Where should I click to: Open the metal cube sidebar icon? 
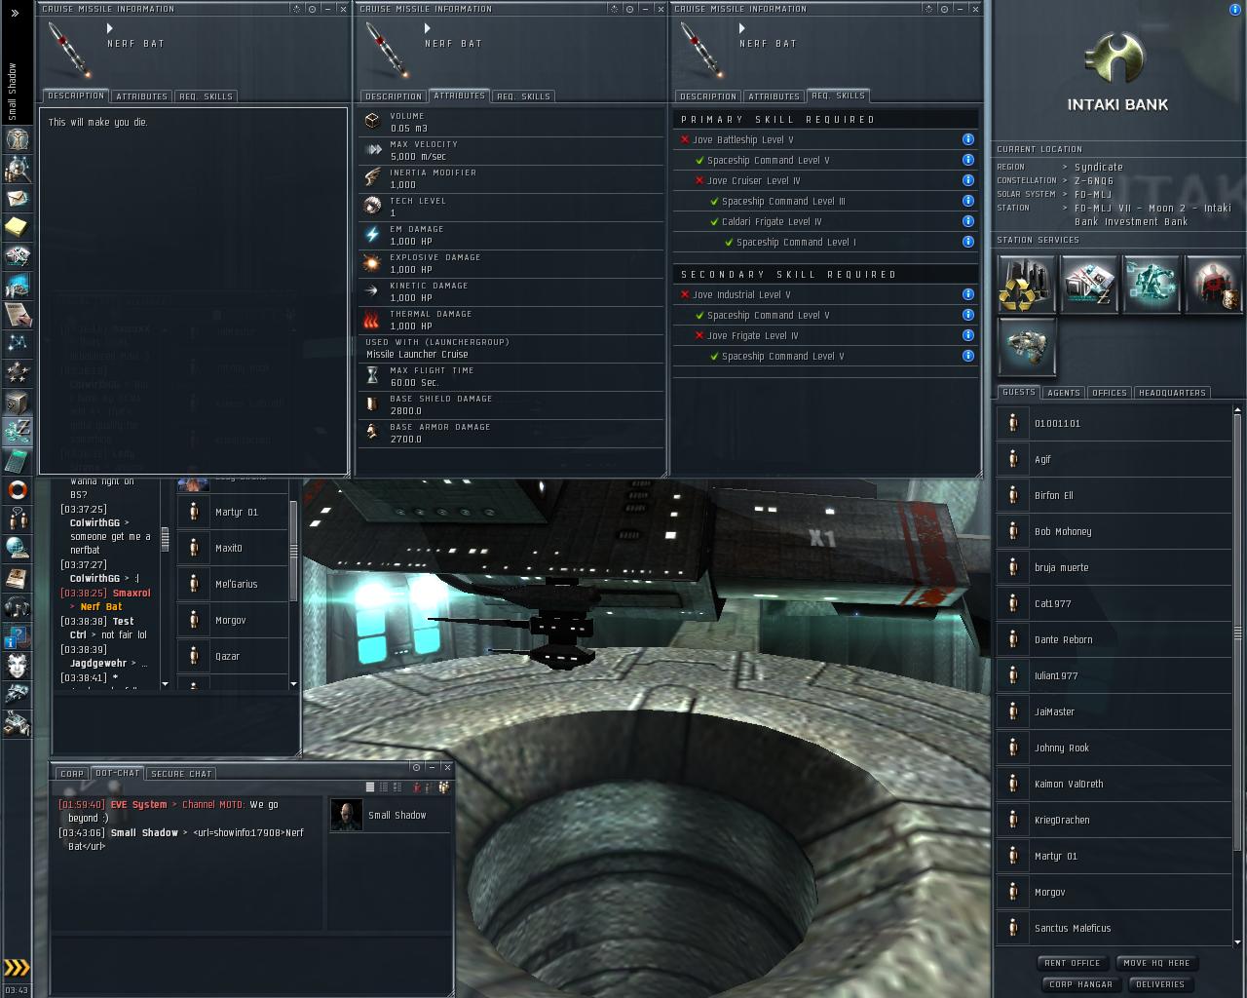(17, 402)
